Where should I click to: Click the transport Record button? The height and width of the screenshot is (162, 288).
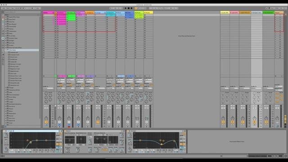click(x=131, y=8)
